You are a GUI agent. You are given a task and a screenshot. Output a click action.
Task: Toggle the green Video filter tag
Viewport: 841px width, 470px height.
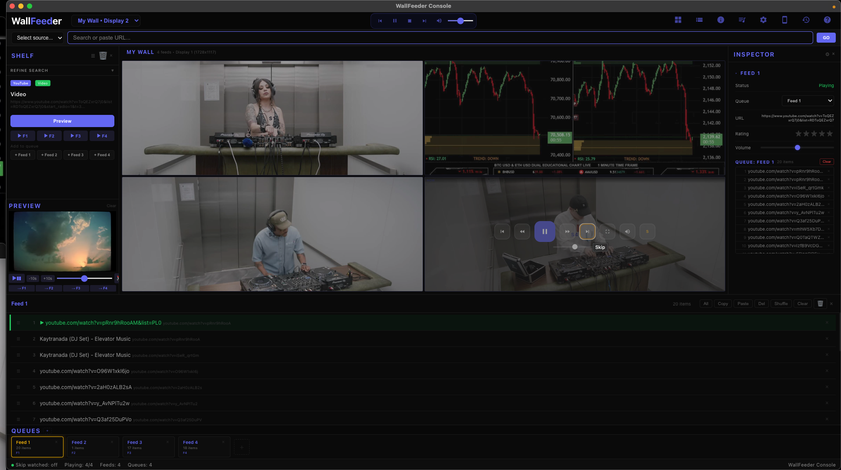43,83
